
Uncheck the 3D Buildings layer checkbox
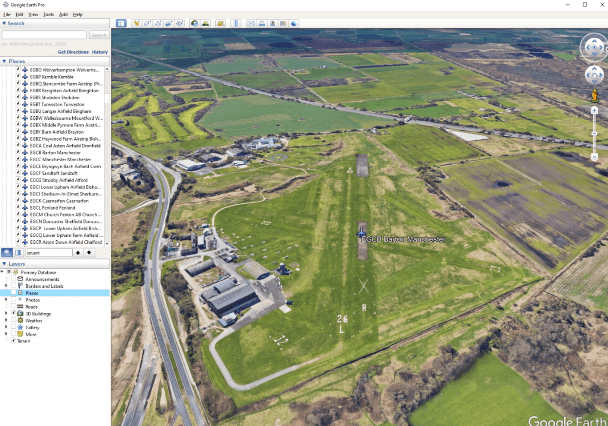tap(14, 314)
